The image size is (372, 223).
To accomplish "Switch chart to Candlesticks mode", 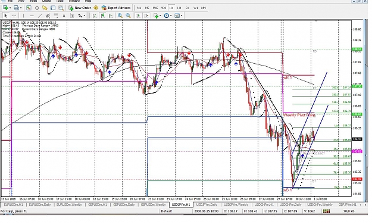I will click(x=102, y=16).
